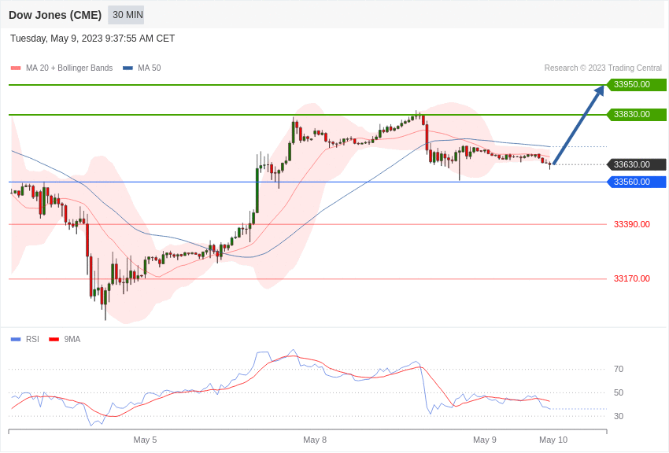
Task: Click the RSI 70 level label
Action: tap(619, 369)
